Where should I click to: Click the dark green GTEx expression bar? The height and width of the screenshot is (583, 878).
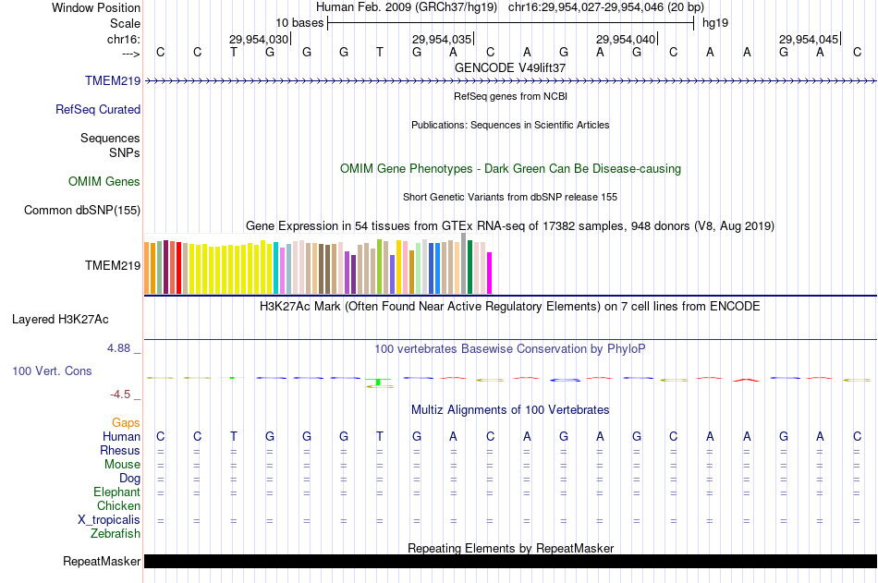pyautogui.click(x=469, y=267)
